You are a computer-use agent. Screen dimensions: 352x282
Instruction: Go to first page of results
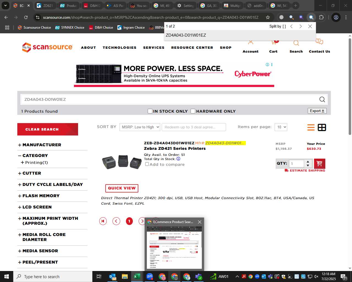coord(103,221)
